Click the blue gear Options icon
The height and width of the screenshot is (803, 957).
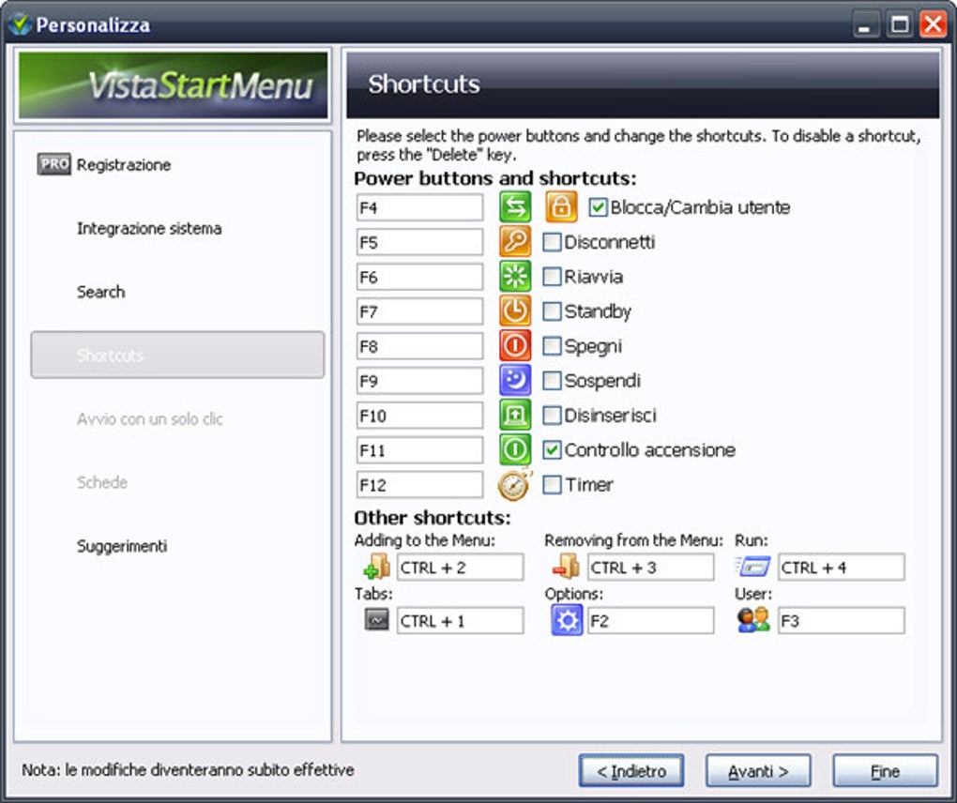point(567,621)
